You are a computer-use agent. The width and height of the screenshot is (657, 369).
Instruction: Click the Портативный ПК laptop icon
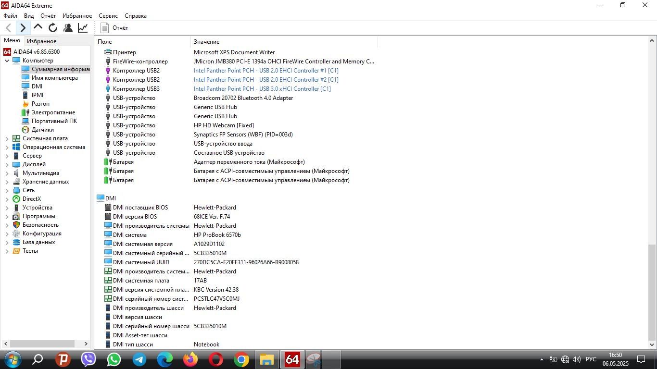click(x=25, y=121)
